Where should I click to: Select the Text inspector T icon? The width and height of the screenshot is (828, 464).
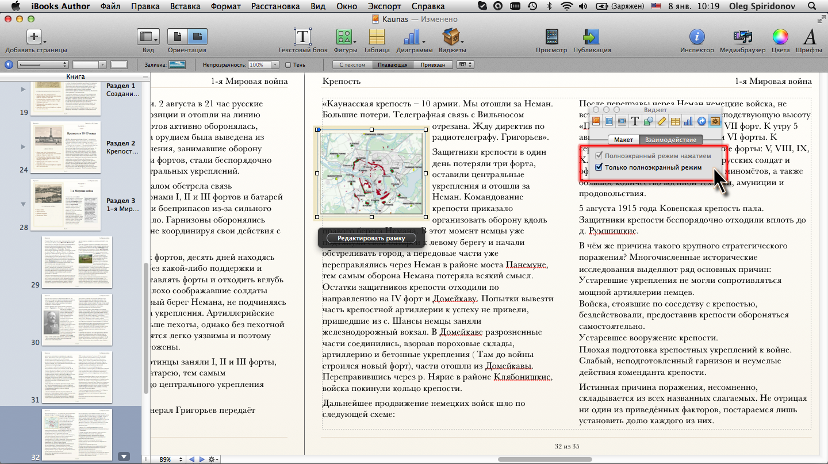click(x=635, y=121)
